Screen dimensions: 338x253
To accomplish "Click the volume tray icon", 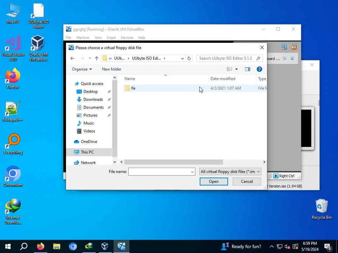I will pos(287,246).
